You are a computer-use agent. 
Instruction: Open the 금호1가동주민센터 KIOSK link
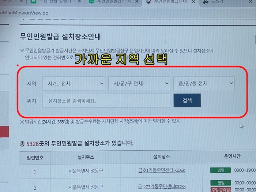tap(162, 170)
